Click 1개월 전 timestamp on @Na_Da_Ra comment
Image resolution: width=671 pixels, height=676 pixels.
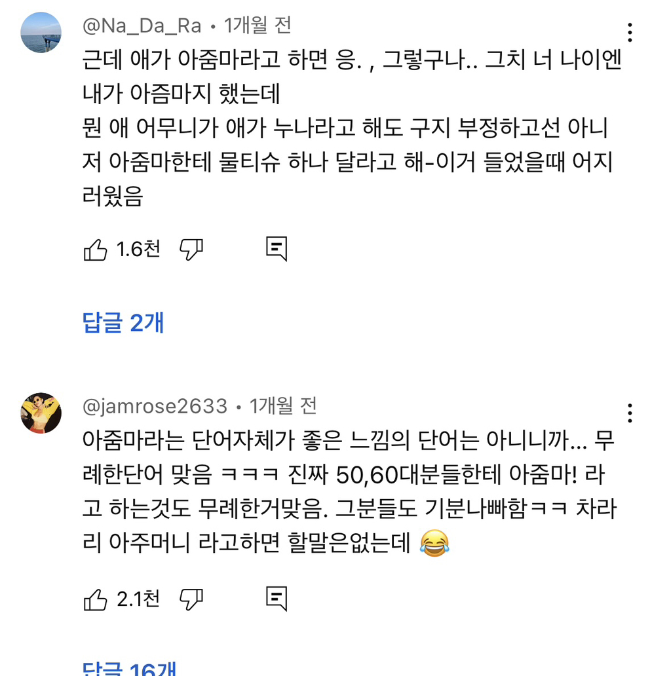tap(258, 26)
